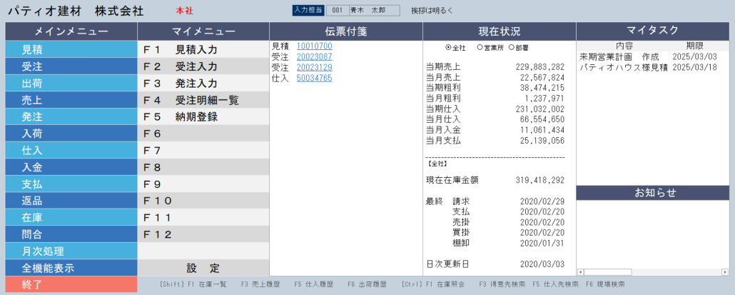Open F3 発注入力 shortcut
Screen dimensions: 735x295
[x=203, y=83]
